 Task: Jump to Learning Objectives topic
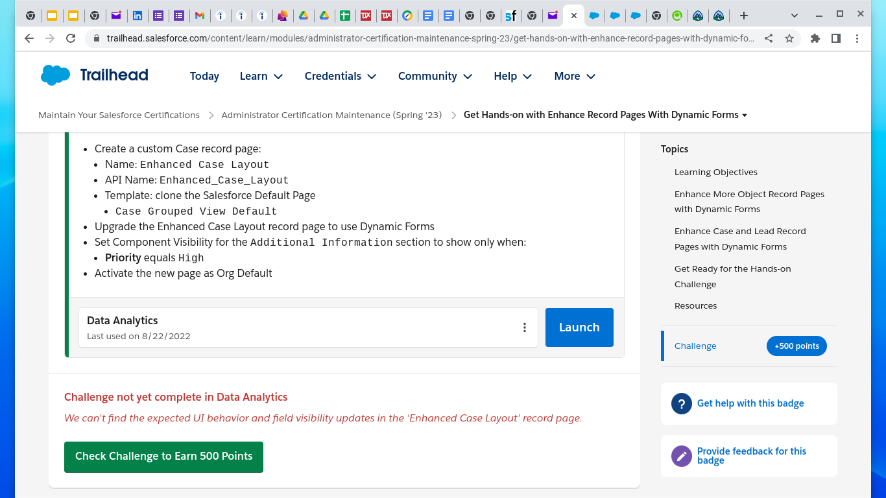[716, 172]
